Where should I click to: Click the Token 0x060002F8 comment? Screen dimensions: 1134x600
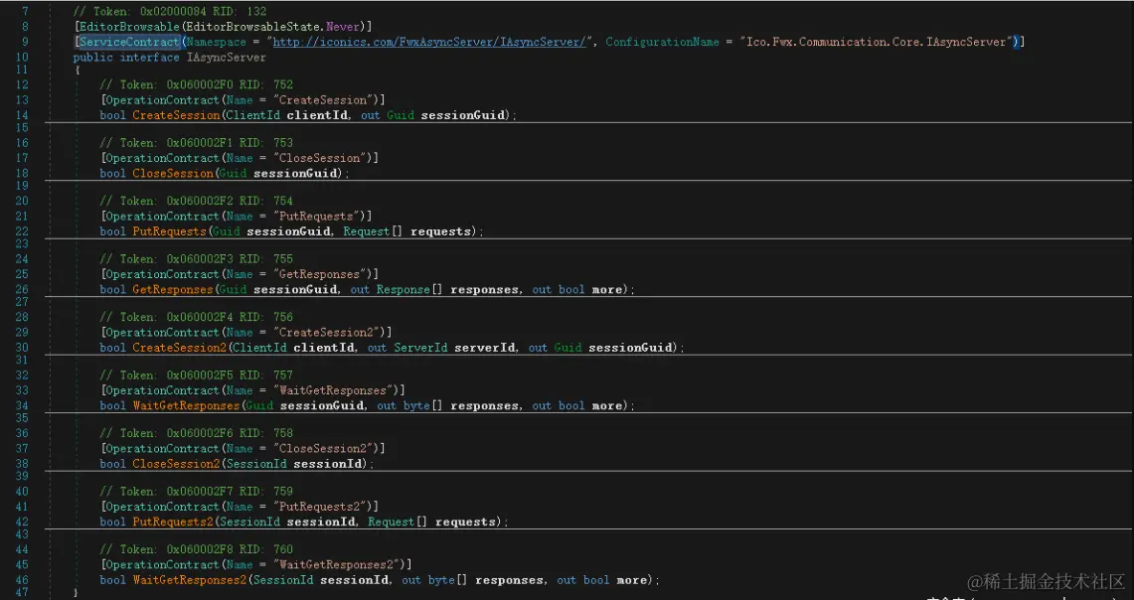coord(196,549)
